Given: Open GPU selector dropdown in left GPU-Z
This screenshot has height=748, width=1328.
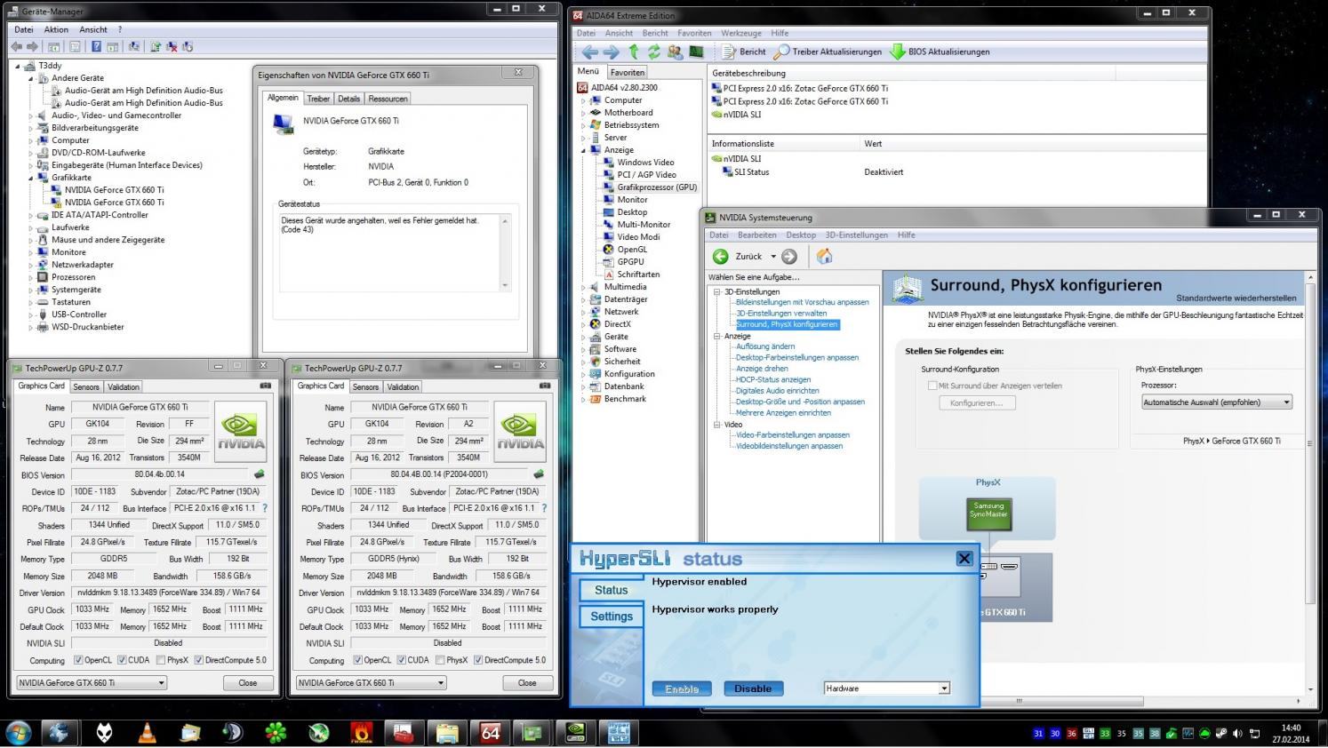Looking at the screenshot, I should click(x=92, y=682).
